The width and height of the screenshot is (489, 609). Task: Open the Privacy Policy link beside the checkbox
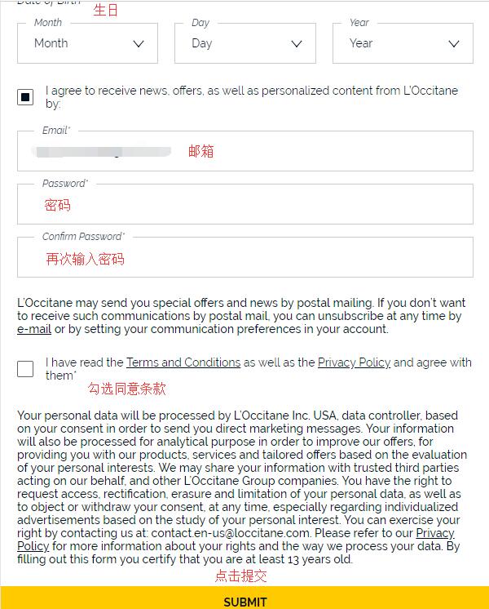coord(354,362)
